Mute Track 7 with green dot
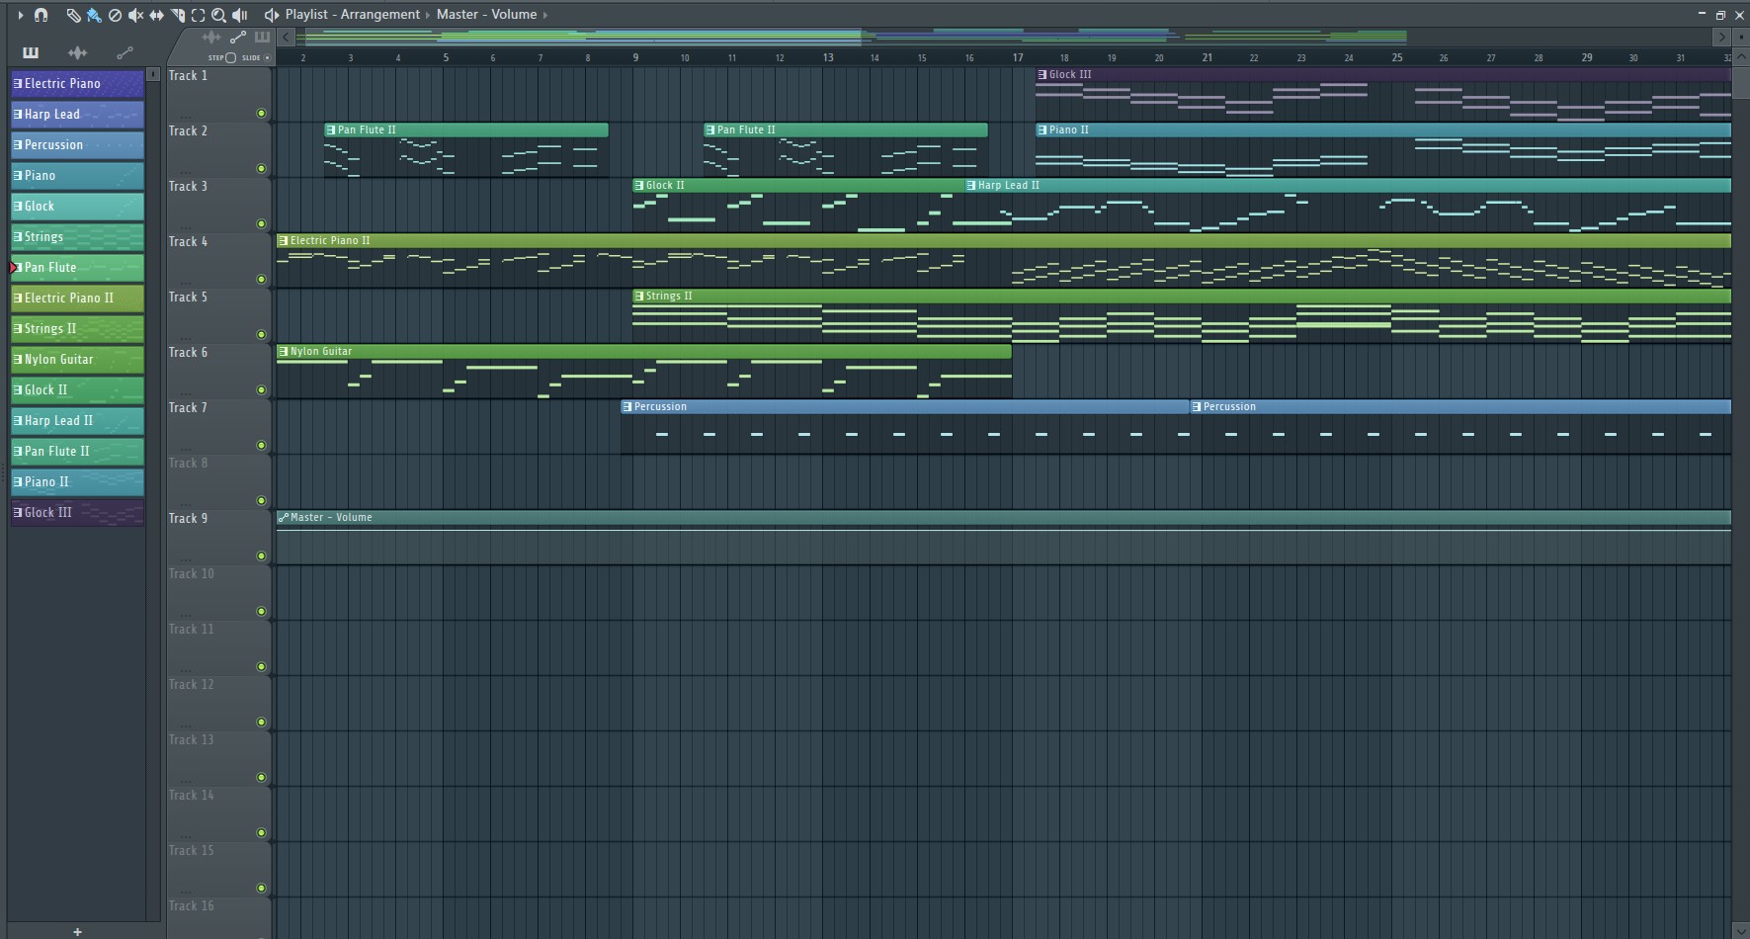Screen dimensions: 1750x939 261,446
